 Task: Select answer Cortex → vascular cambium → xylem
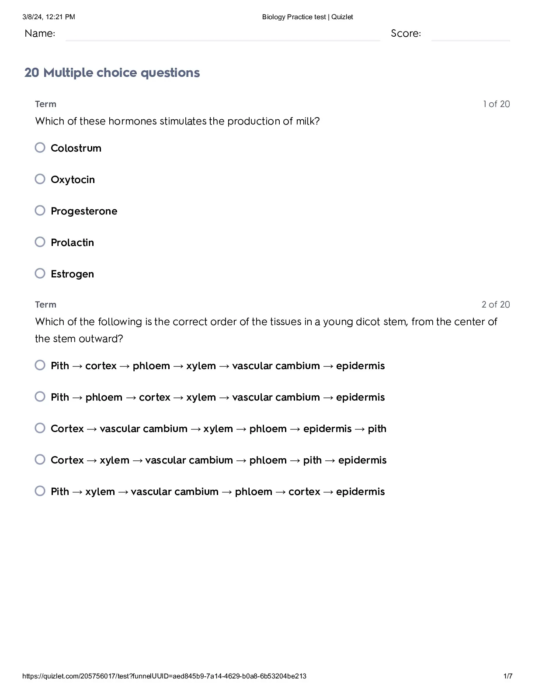[x=40, y=428]
